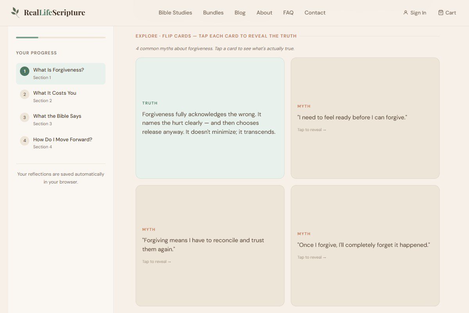Viewport: 469px width, 313px height.
Task: Select the step 4 number badge
Action: tap(25, 141)
